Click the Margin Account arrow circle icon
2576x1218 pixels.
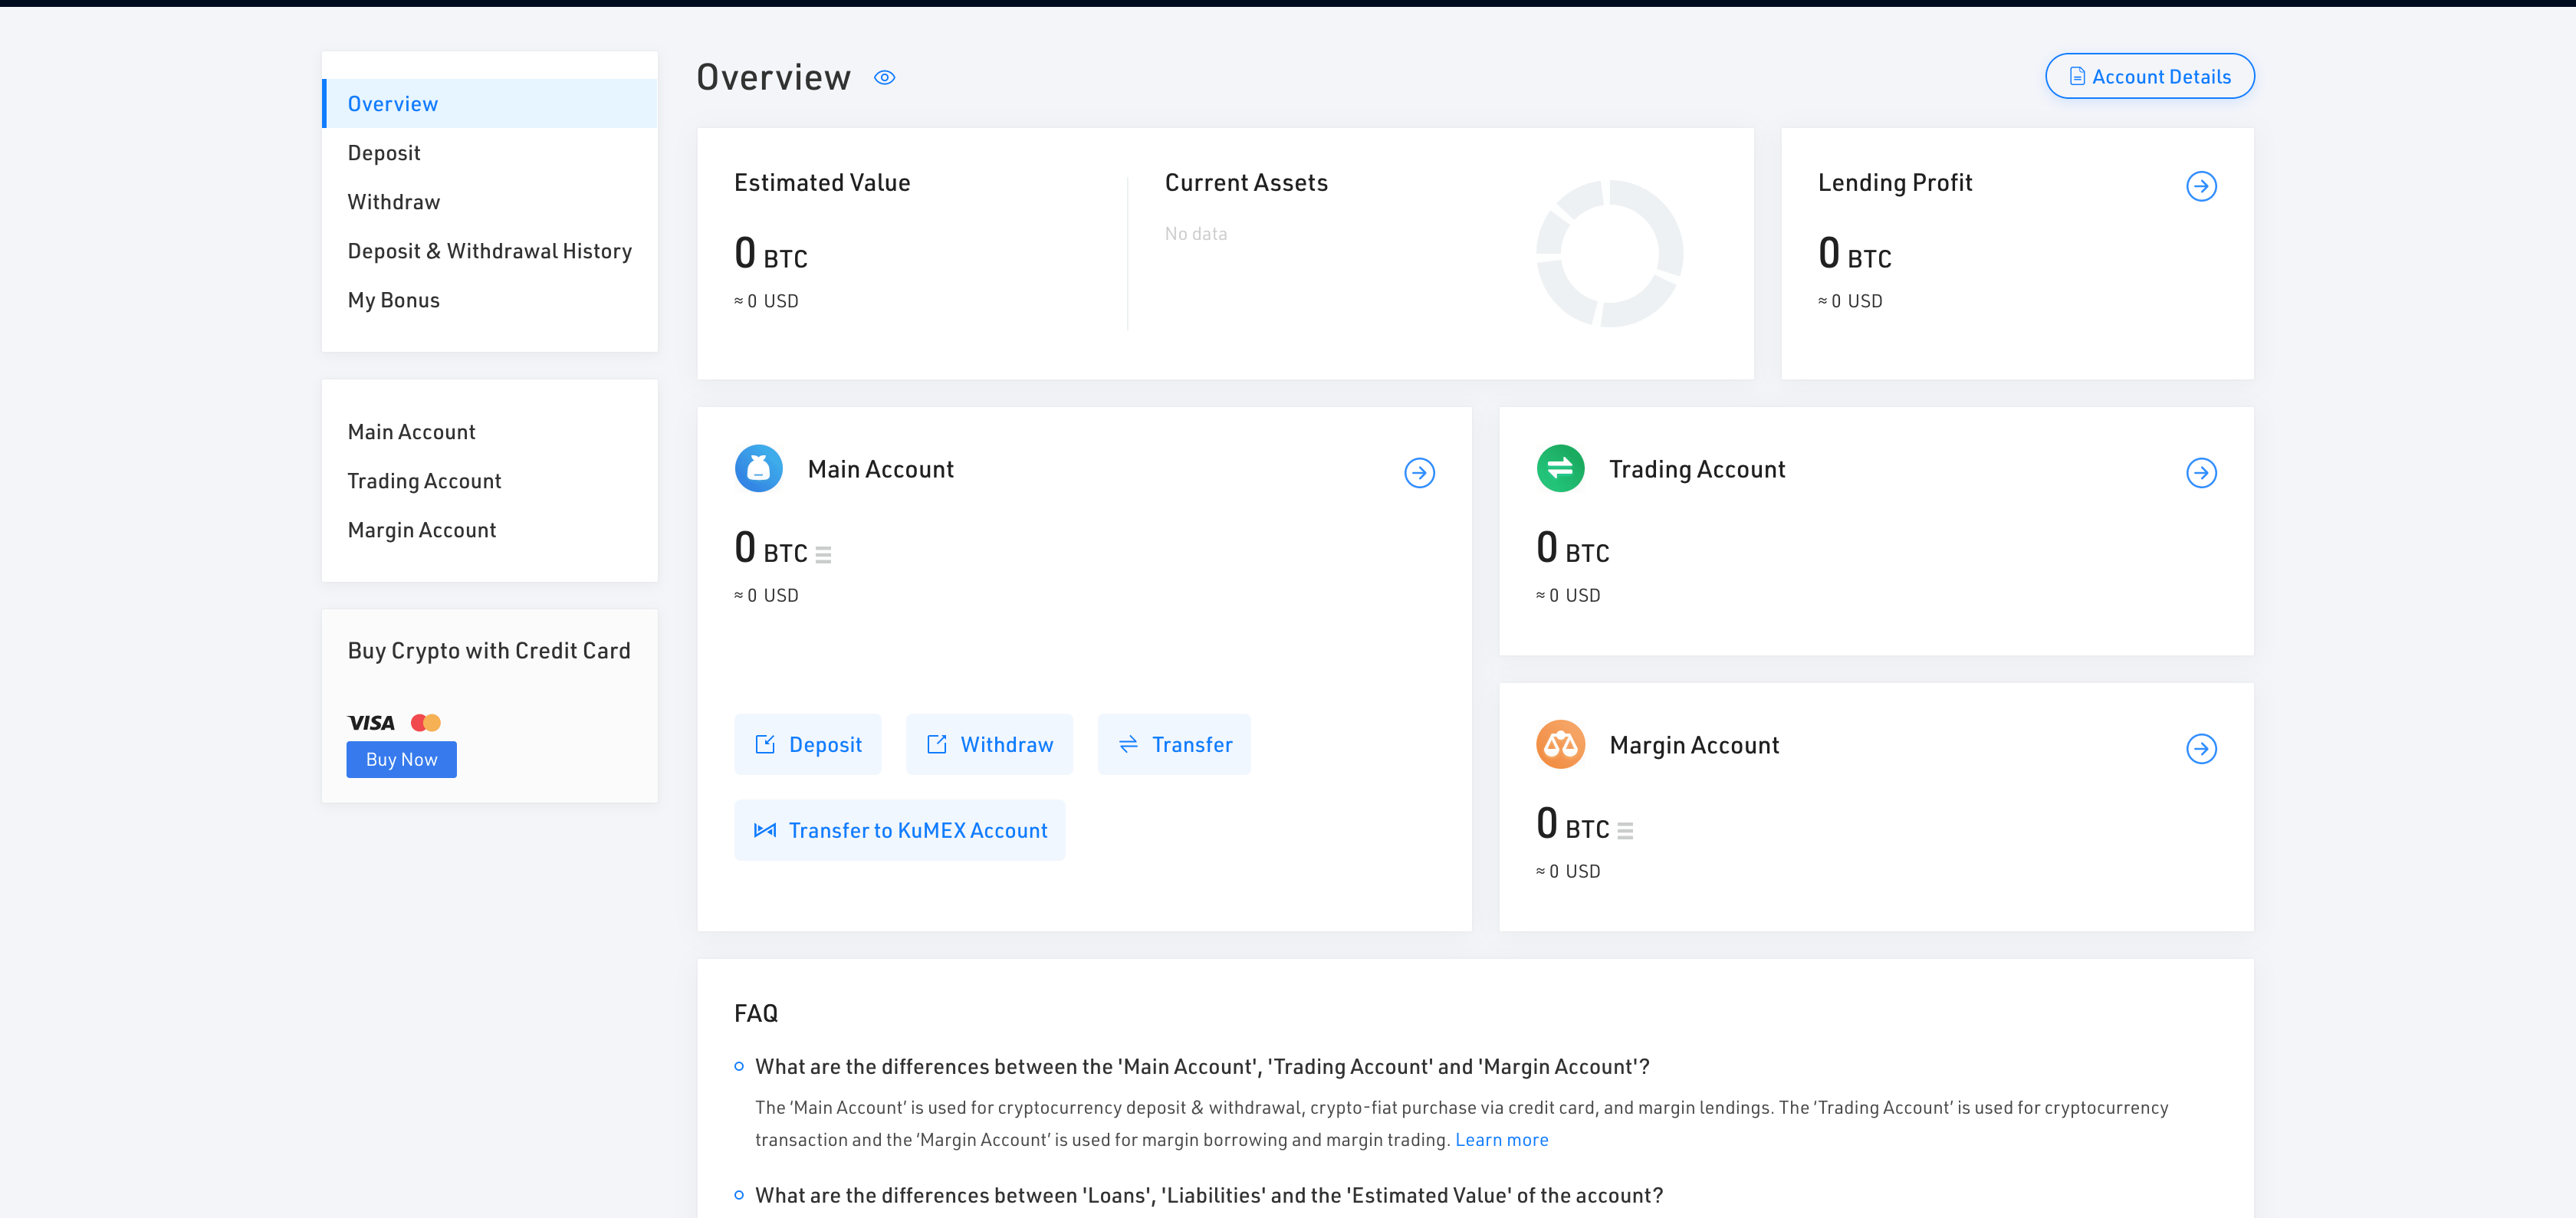[x=2201, y=749]
